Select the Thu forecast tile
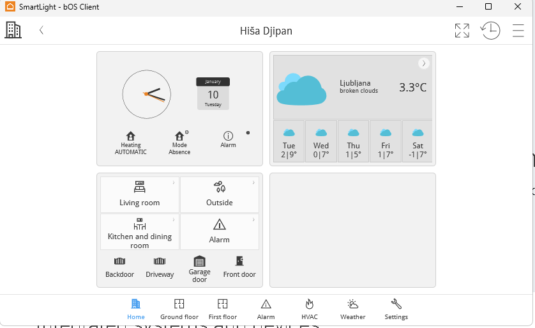This screenshot has width=535, height=328. 353,141
